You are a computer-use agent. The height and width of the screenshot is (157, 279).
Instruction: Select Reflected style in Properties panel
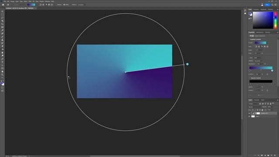[x=265, y=47]
